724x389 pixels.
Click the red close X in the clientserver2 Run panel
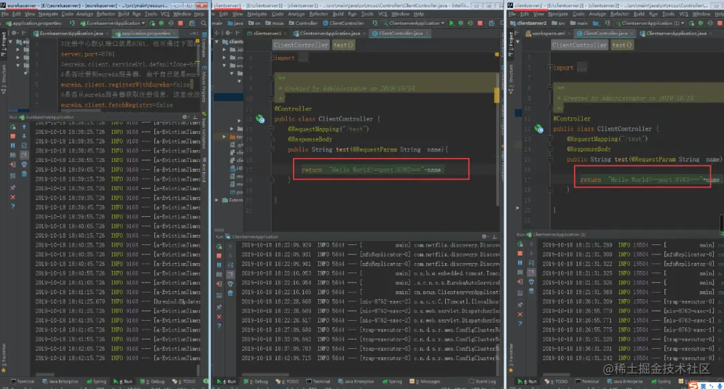pos(520,314)
